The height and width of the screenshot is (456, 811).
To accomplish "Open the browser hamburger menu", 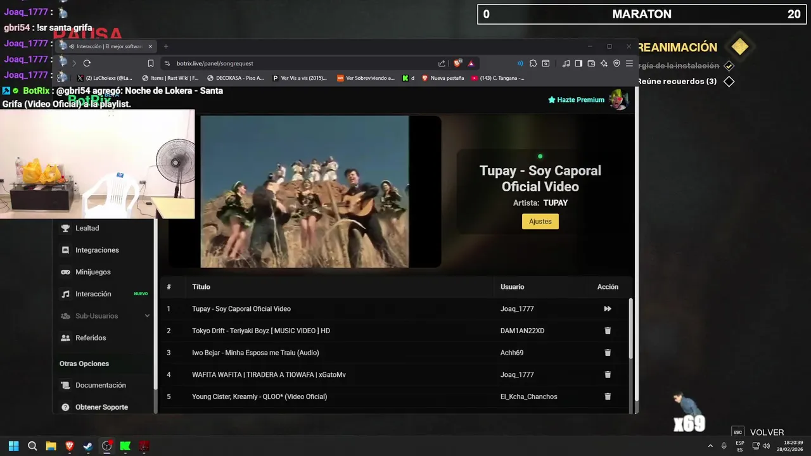I will (x=629, y=63).
